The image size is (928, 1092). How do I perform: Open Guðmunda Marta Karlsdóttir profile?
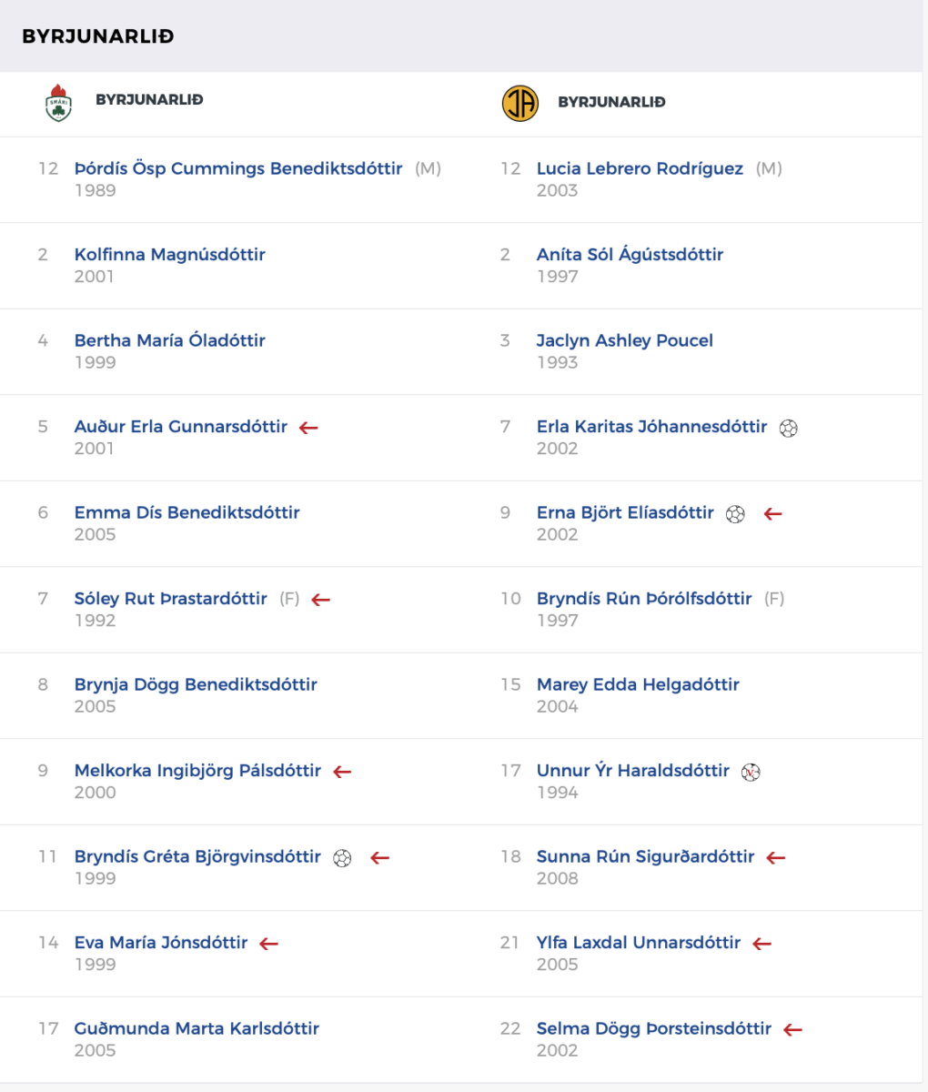coord(197,1028)
